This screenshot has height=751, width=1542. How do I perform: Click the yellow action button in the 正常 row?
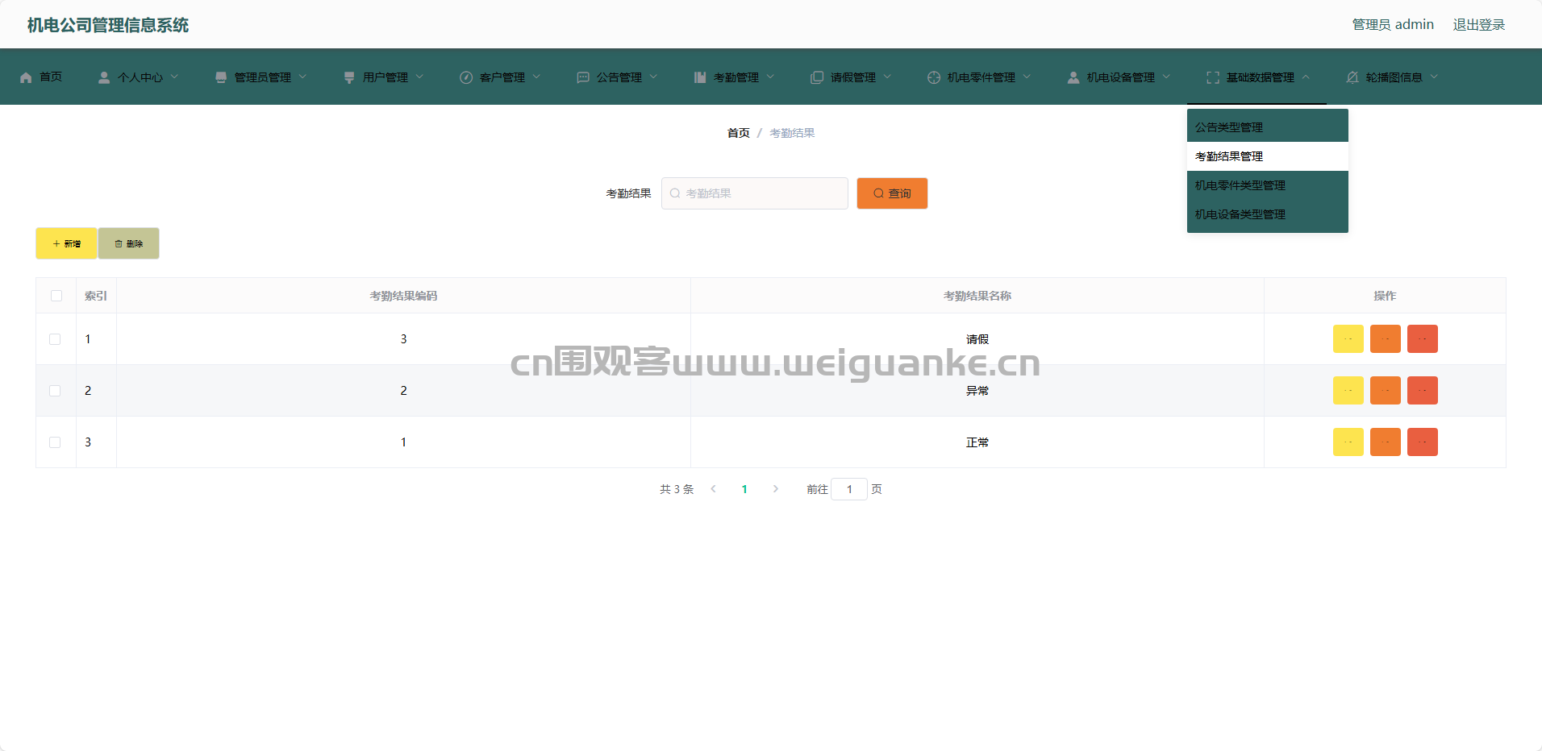point(1348,442)
